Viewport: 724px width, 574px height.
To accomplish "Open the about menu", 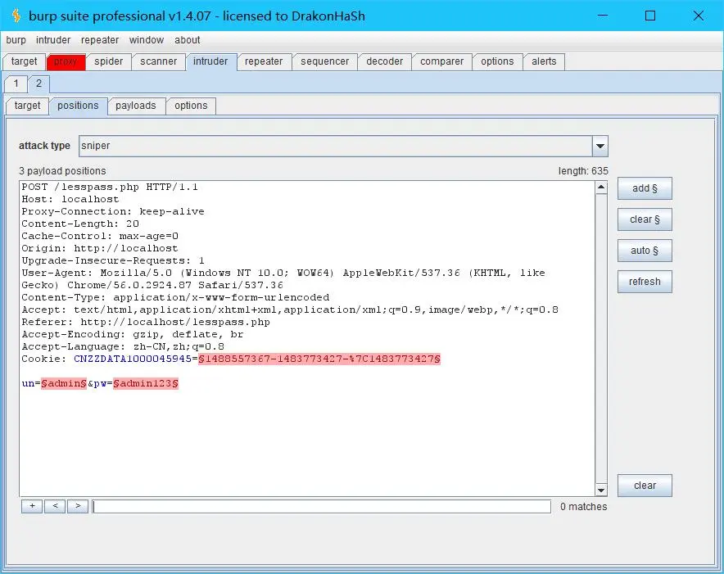I will (187, 40).
